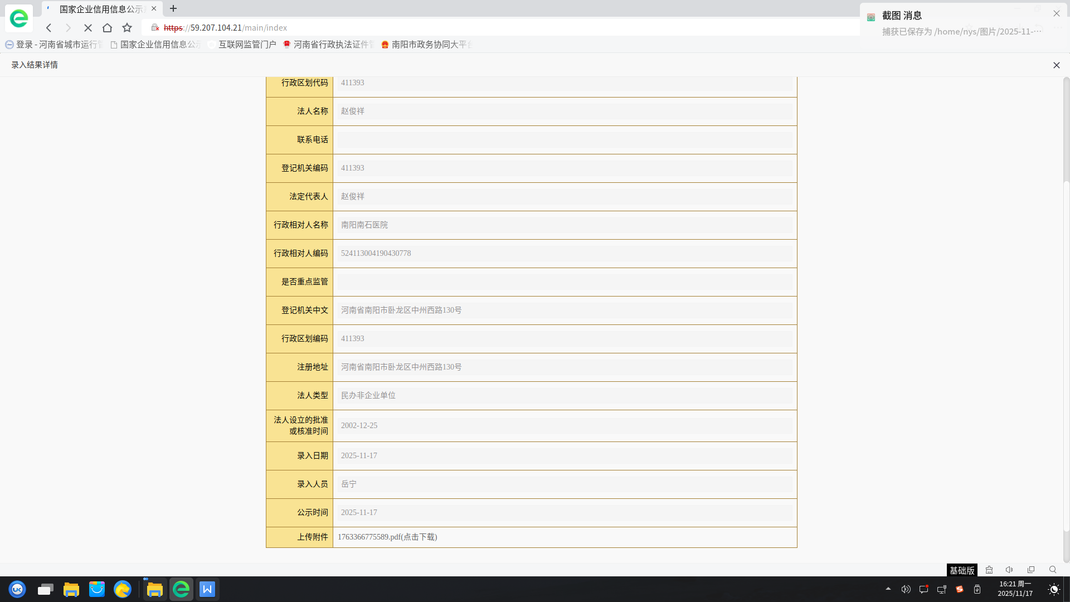Download attachment 1763366775589.pdf
The image size is (1070, 602).
tap(387, 537)
